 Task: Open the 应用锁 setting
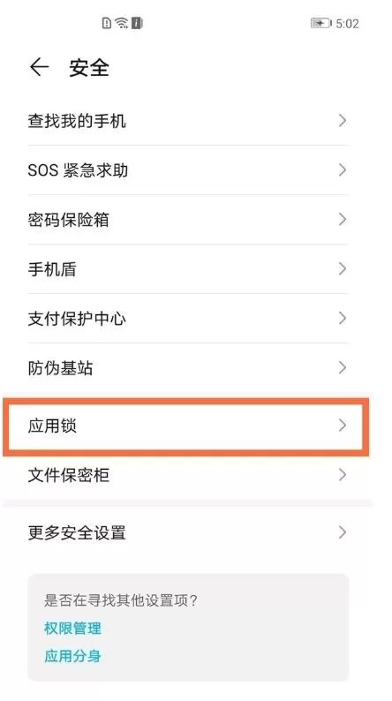(x=186, y=426)
